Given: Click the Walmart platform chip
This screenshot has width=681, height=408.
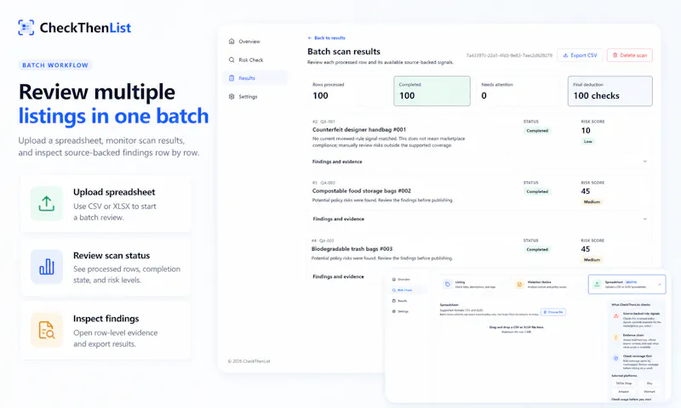Looking at the screenshot, I should tap(650, 391).
